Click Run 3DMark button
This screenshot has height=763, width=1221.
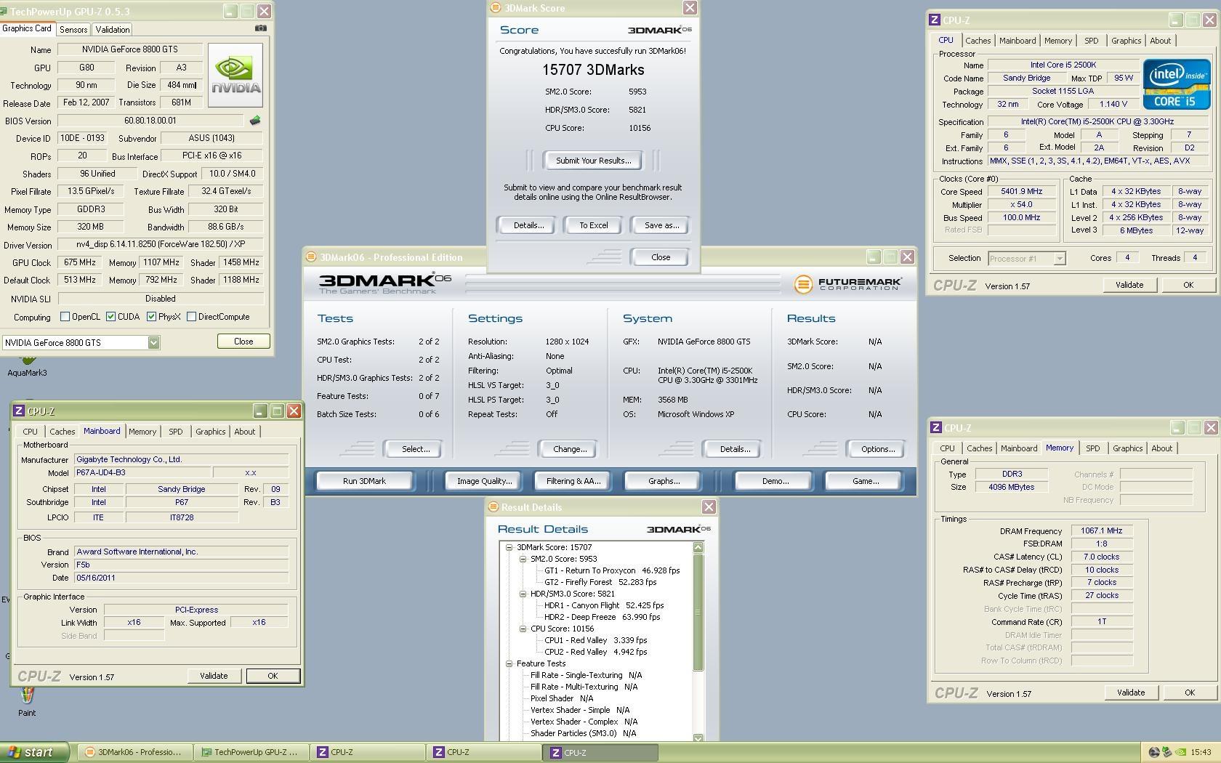pos(364,481)
